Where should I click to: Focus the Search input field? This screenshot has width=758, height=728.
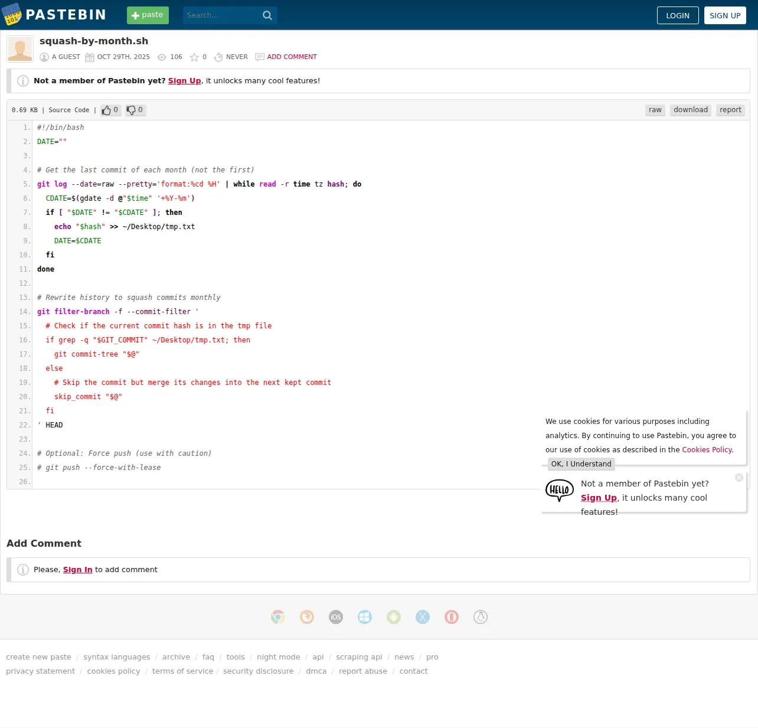pyautogui.click(x=222, y=15)
